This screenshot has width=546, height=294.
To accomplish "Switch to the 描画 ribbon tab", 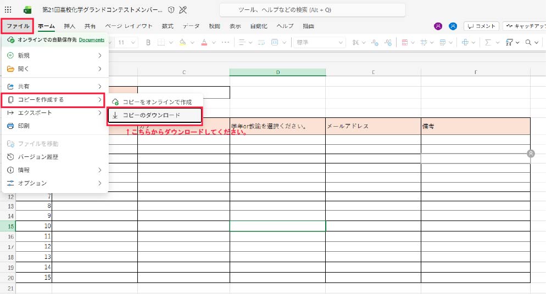I will (x=309, y=26).
